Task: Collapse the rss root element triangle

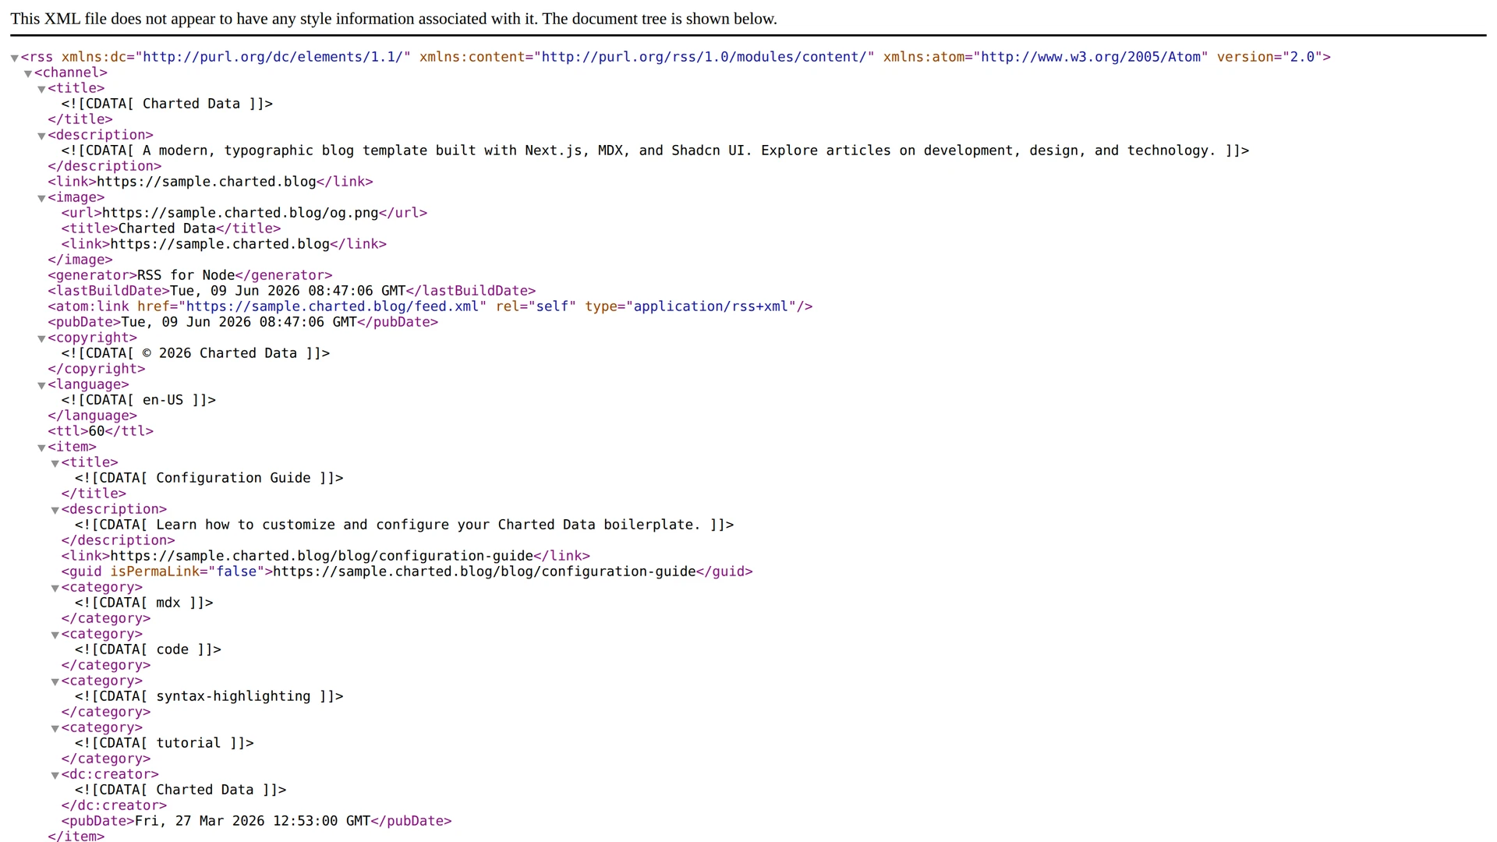Action: coord(14,58)
